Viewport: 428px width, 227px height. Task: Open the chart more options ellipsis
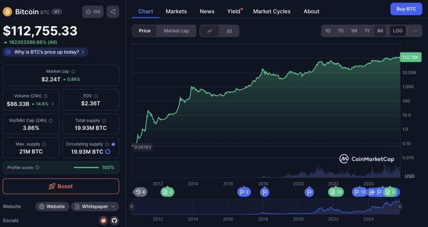coord(415,31)
